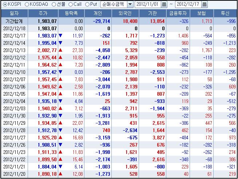Click the 2012/12/03 date cell
Viewport: 238px width, 179px height.
click(15, 109)
